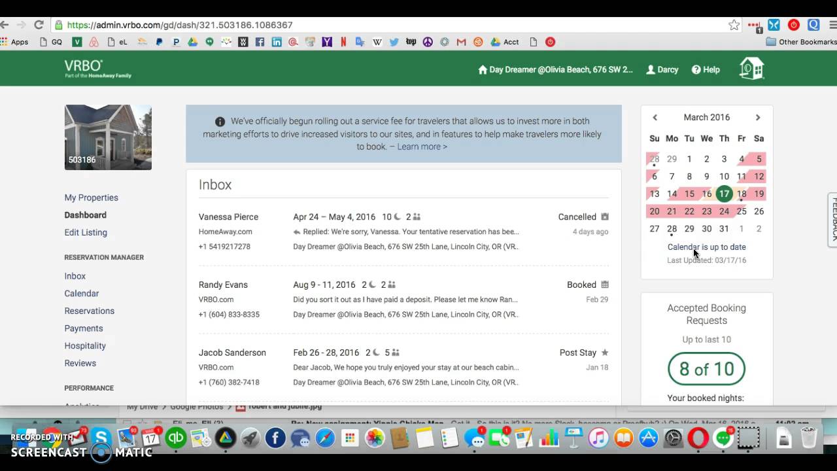Select March 17 in the calendar
This screenshot has width=837, height=471.
point(724,194)
